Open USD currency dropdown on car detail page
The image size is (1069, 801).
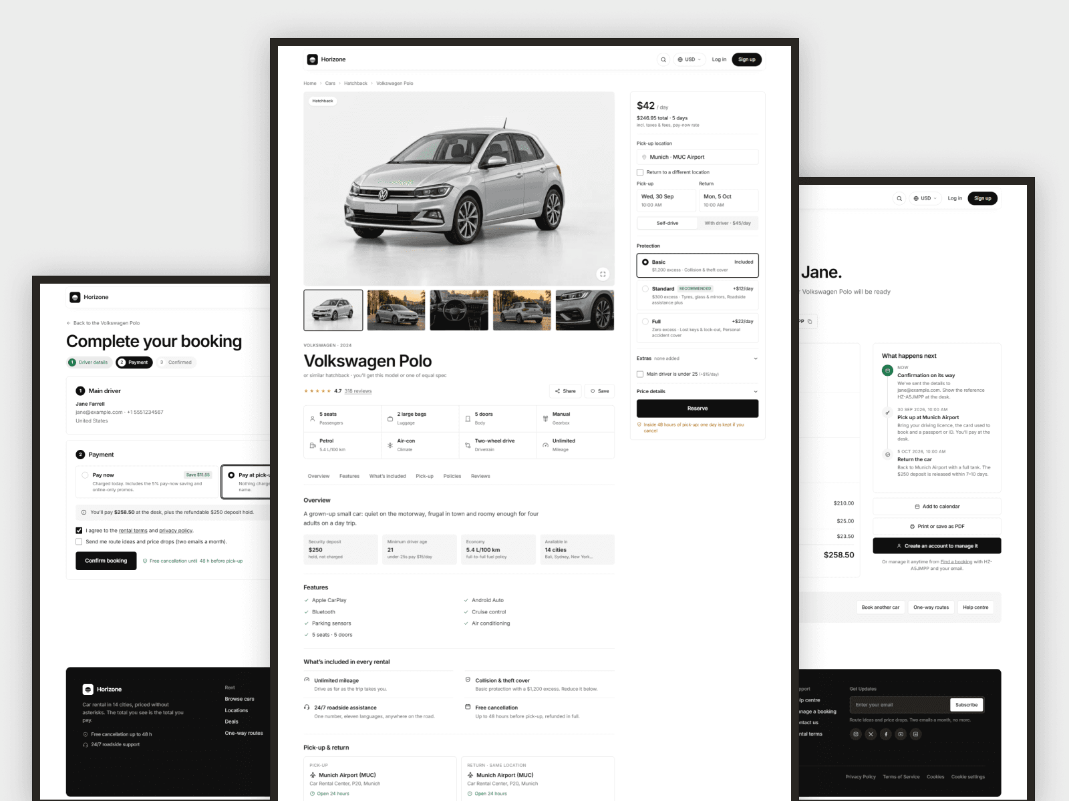(690, 59)
